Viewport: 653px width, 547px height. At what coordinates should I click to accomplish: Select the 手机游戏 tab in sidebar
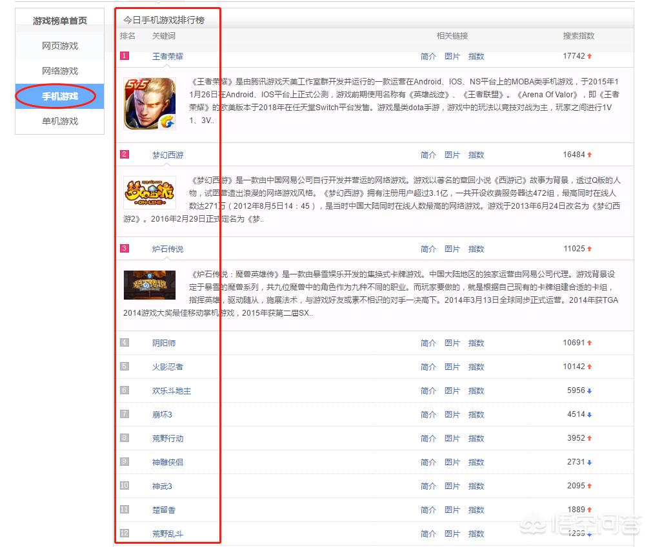click(x=59, y=97)
